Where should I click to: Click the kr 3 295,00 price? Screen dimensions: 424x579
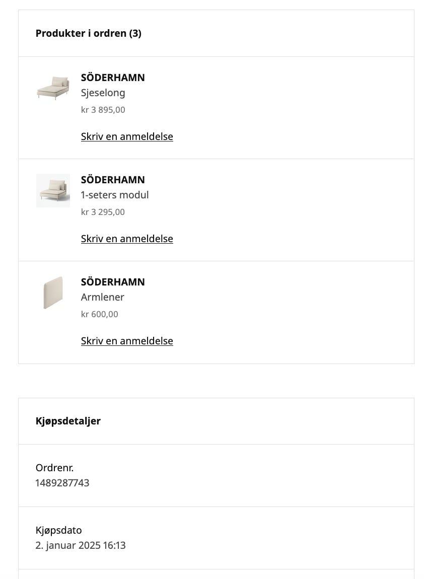coord(103,212)
